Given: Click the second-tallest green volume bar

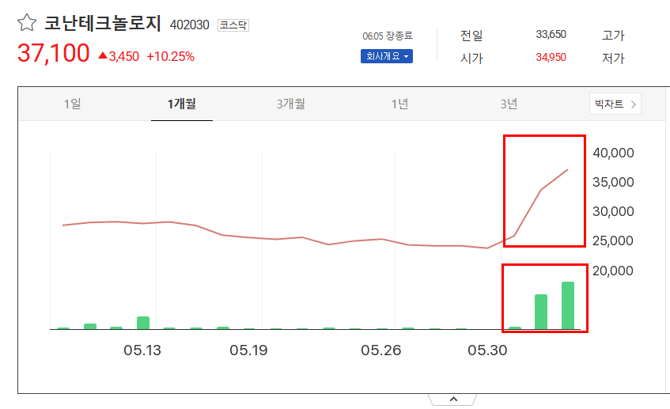Looking at the screenshot, I should [541, 312].
